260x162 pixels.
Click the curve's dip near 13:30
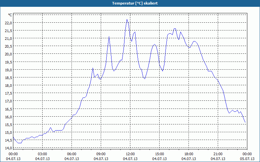point(145,79)
